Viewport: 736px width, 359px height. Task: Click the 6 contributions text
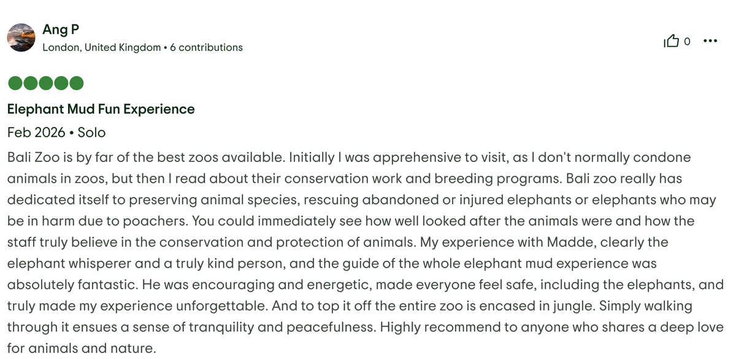coord(206,47)
